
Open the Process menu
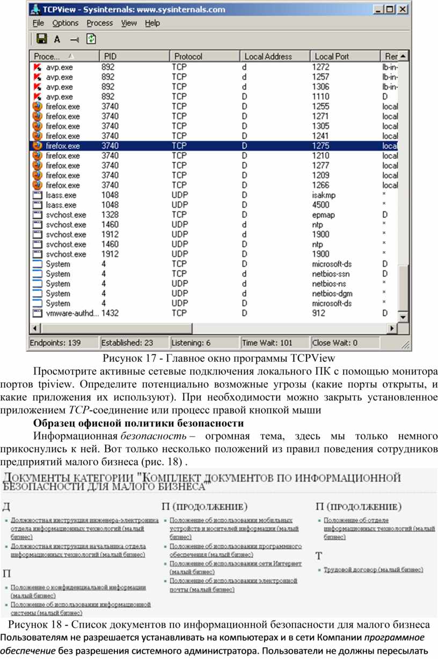[100, 23]
